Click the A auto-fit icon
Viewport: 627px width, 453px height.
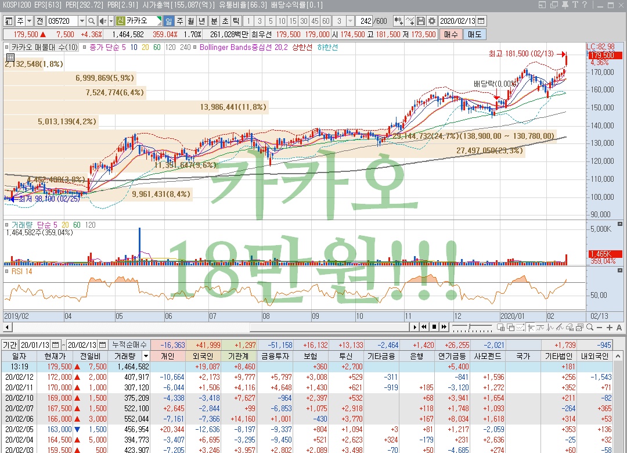click(619, 328)
